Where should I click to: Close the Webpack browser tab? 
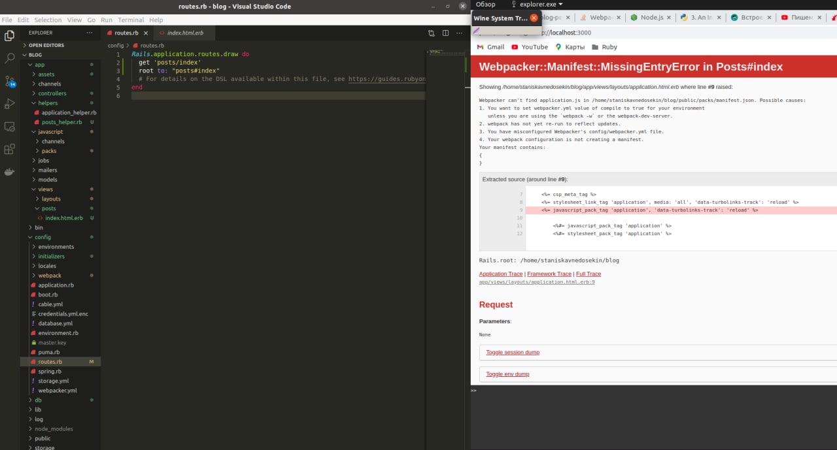point(619,18)
